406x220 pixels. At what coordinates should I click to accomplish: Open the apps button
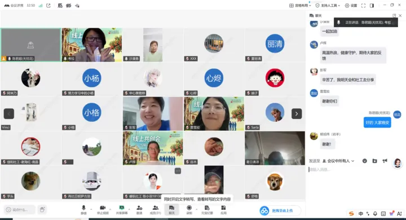[x=223, y=209]
